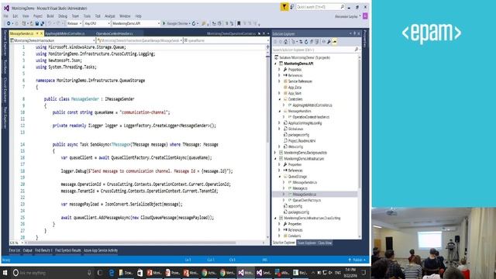This screenshot has width=496, height=279.
Task: Click the Save icon in the toolbar
Action: tap(37, 23)
